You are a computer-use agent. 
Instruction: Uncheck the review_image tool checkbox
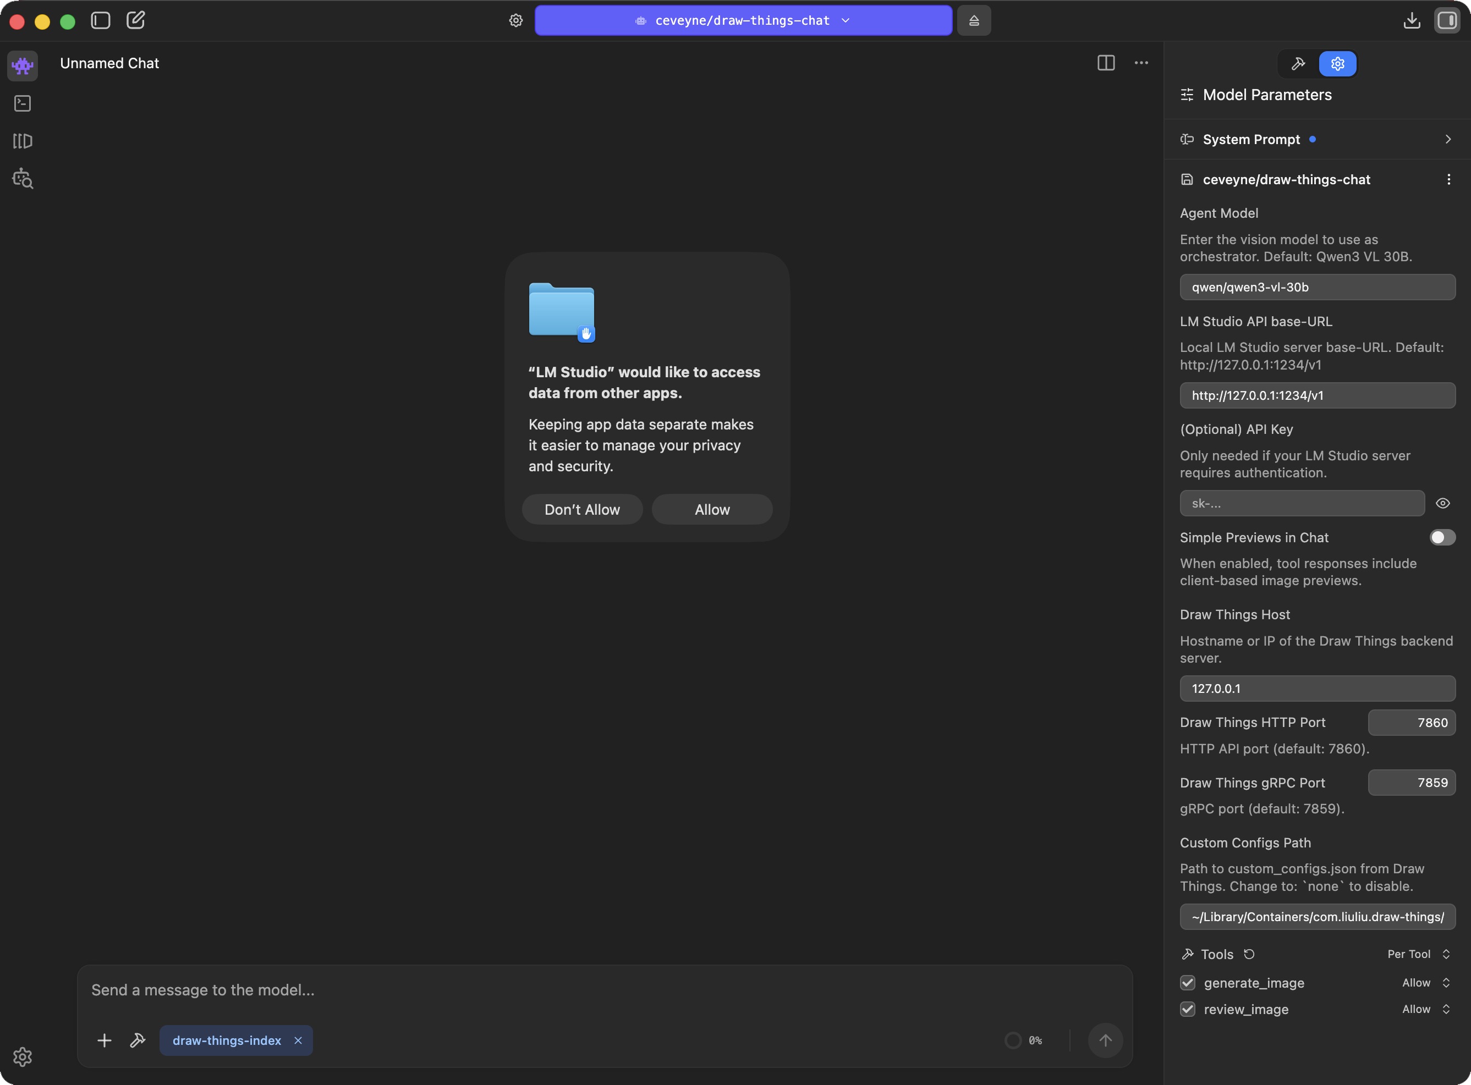(x=1187, y=1009)
